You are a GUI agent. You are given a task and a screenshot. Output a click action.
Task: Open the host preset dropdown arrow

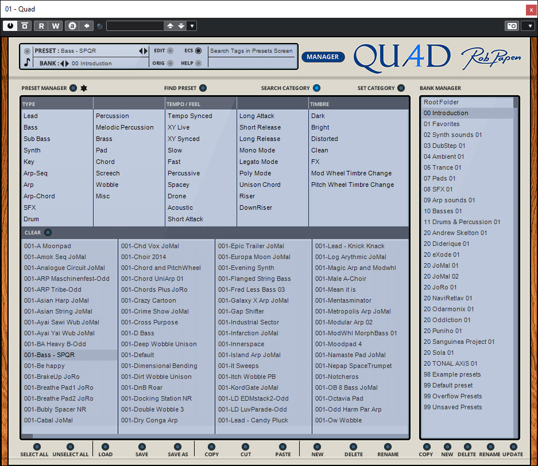[192, 26]
